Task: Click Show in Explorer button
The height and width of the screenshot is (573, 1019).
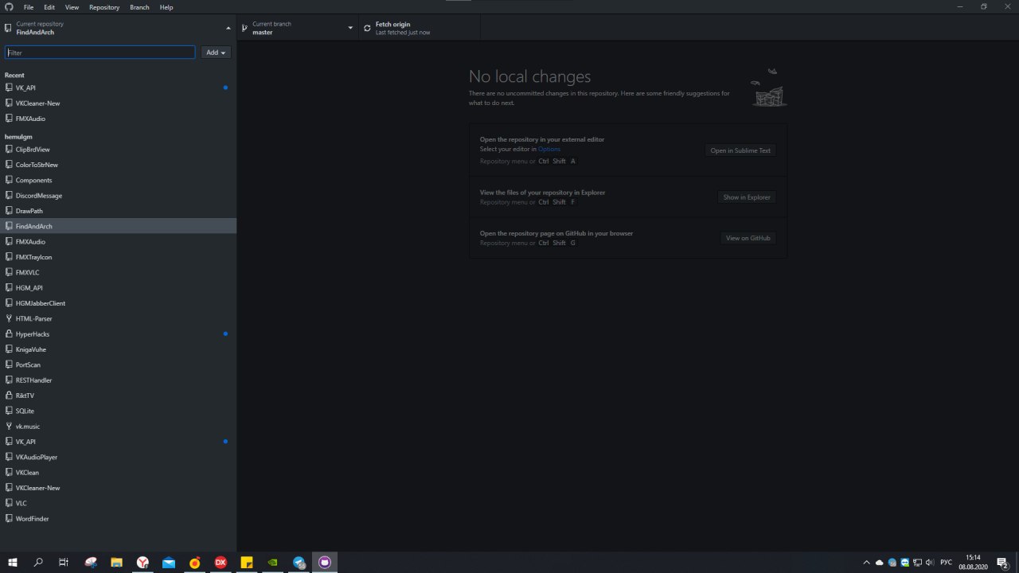Action: coord(747,197)
